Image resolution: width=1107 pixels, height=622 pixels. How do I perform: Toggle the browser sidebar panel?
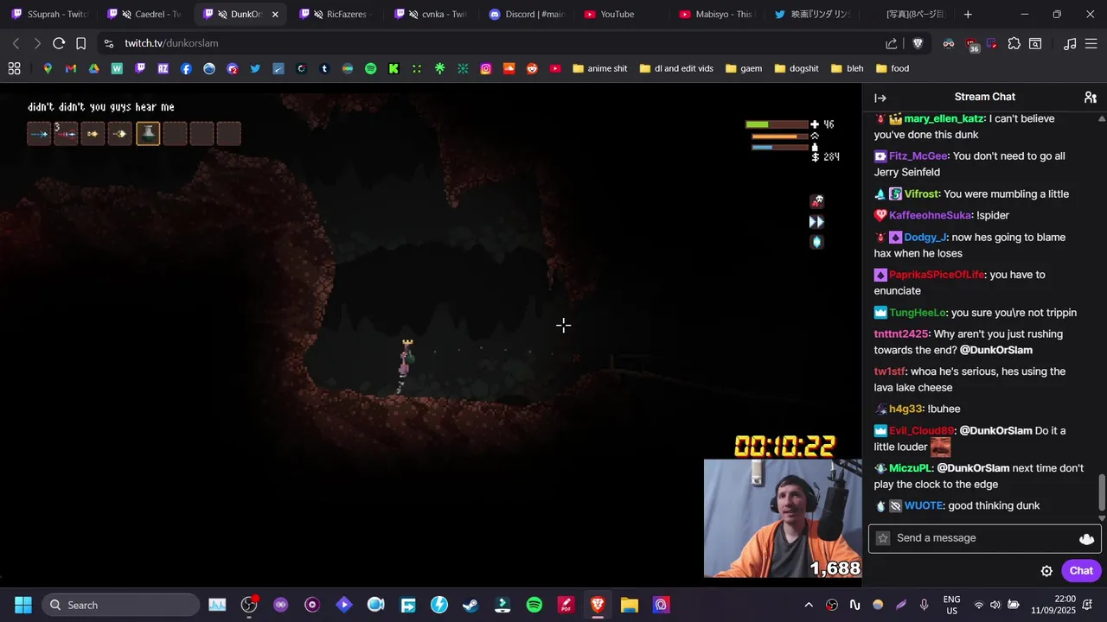1035,43
